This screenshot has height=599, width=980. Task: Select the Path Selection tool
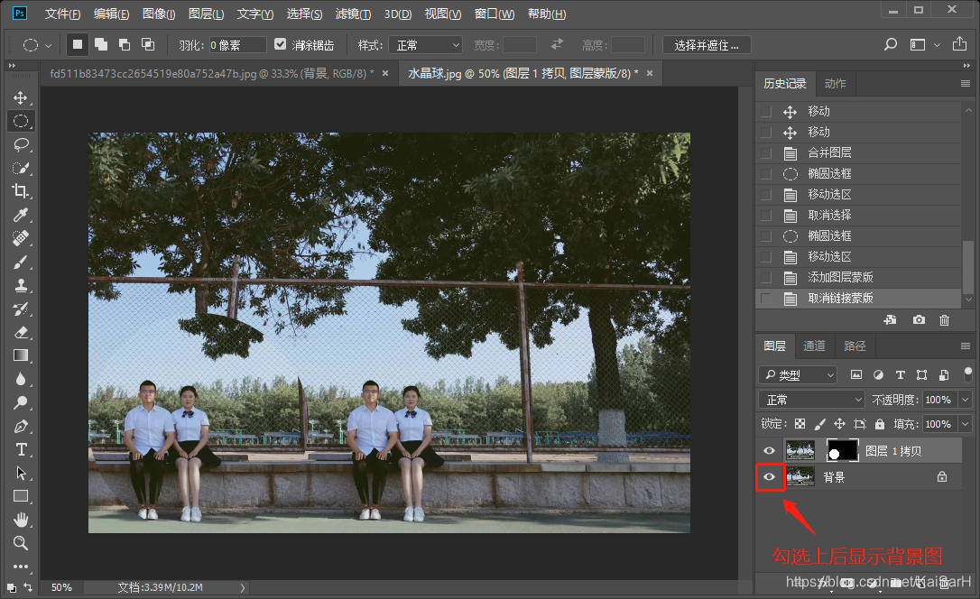click(21, 473)
